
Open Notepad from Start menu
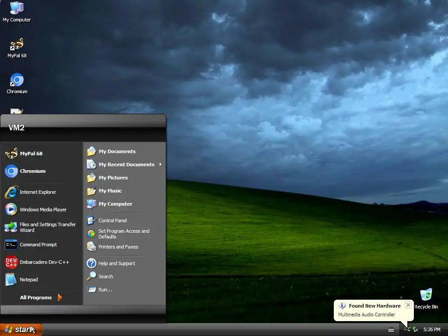42,280
